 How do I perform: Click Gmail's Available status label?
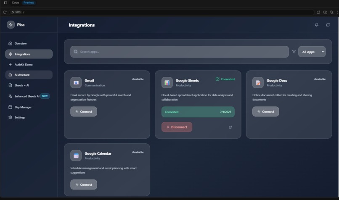(x=138, y=79)
